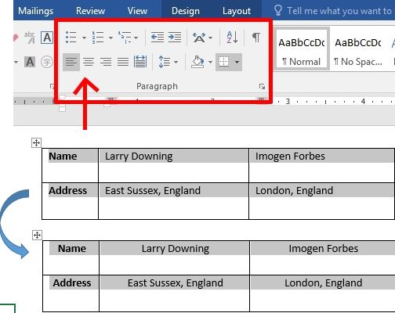Screen dimensions: 395x313
Task: Open the Mailings tab
Action: (x=36, y=11)
